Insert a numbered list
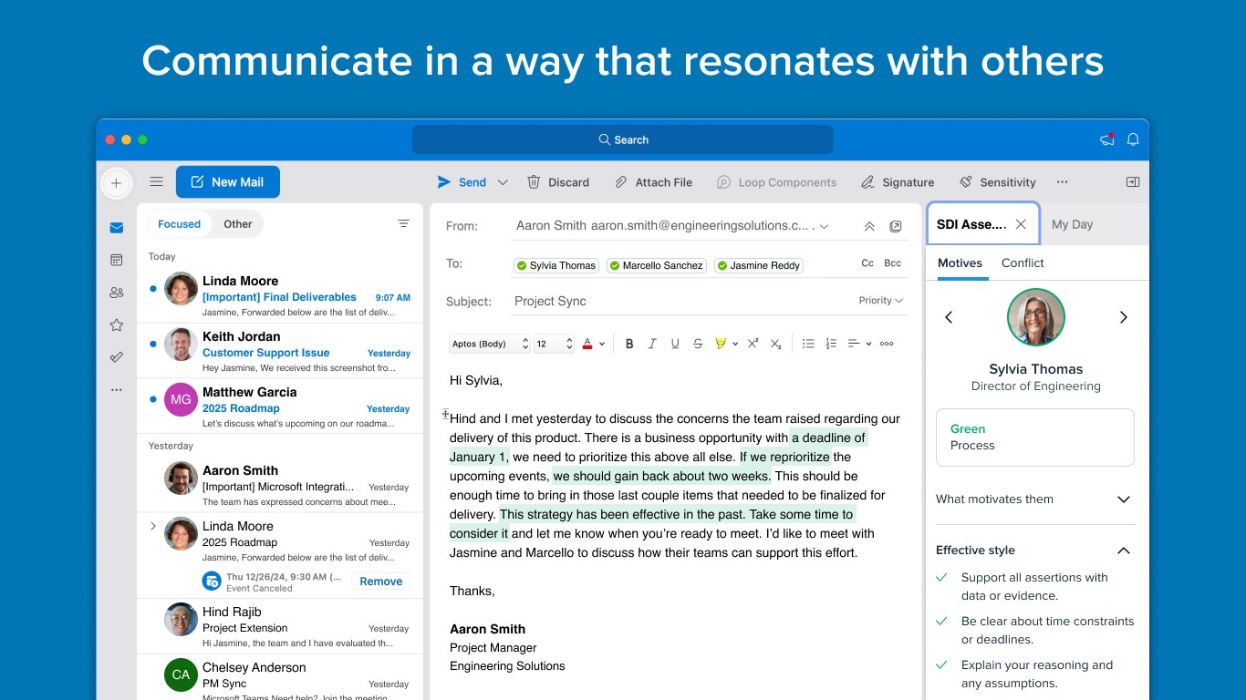1246x700 pixels. pos(831,344)
